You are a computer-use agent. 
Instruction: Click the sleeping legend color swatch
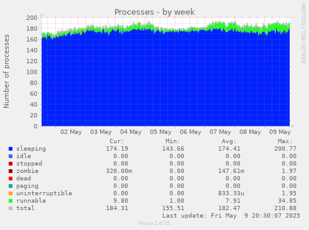coord(11,149)
